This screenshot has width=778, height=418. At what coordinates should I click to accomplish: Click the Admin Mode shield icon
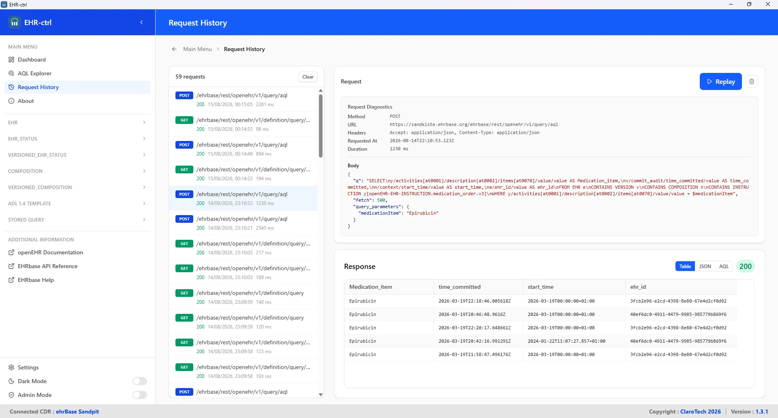[11, 395]
